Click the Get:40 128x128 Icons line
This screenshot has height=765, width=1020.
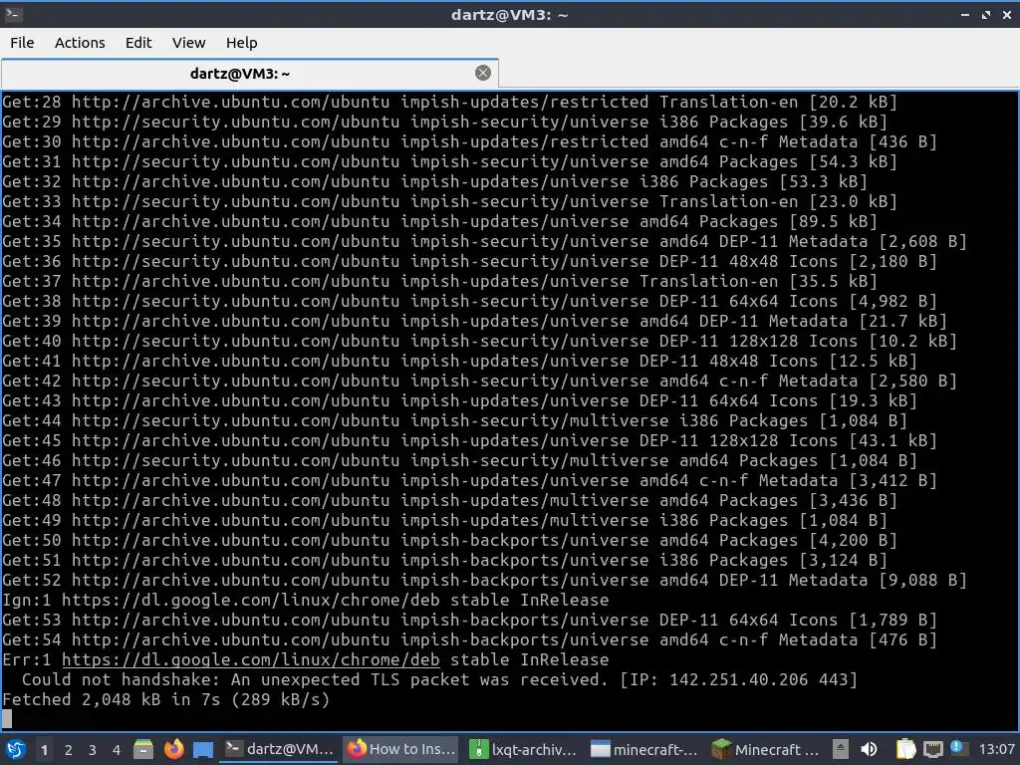tap(479, 341)
